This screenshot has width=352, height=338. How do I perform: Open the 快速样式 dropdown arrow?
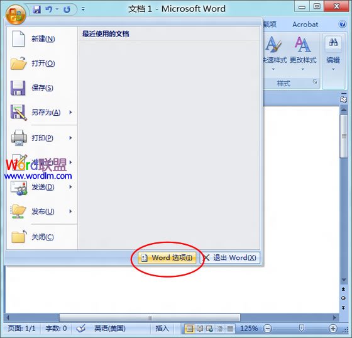point(273,69)
